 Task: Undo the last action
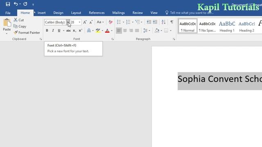click(x=16, y=4)
